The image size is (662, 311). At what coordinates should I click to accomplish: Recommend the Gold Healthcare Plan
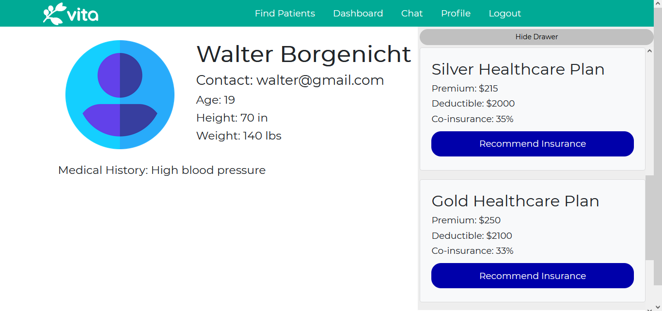point(533,276)
